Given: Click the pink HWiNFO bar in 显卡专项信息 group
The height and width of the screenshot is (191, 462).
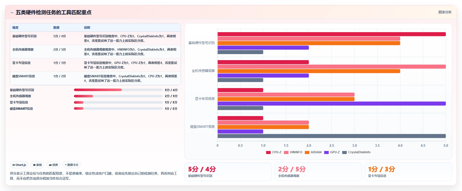Looking at the screenshot, I should click(x=286, y=95).
